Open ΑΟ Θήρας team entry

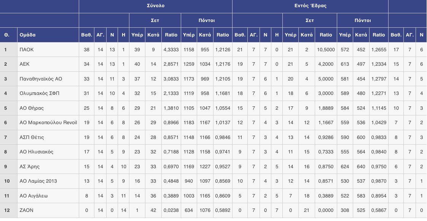click(x=32, y=108)
